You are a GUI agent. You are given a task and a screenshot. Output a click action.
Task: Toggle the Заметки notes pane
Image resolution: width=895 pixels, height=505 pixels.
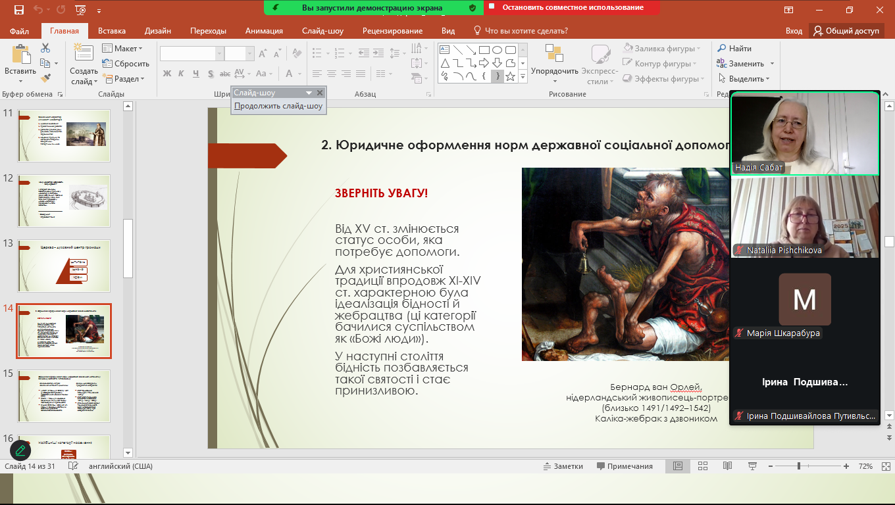pos(563,466)
